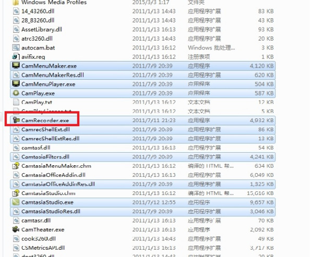Click the CamtasiaStudio.exe green icon
The image size is (313, 257).
point(16,202)
